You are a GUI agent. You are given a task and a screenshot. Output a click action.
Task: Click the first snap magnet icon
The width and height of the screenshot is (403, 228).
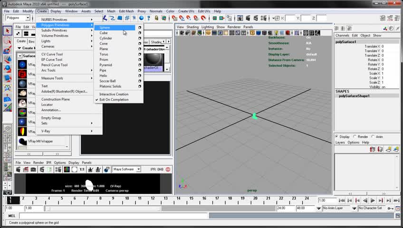[174, 18]
